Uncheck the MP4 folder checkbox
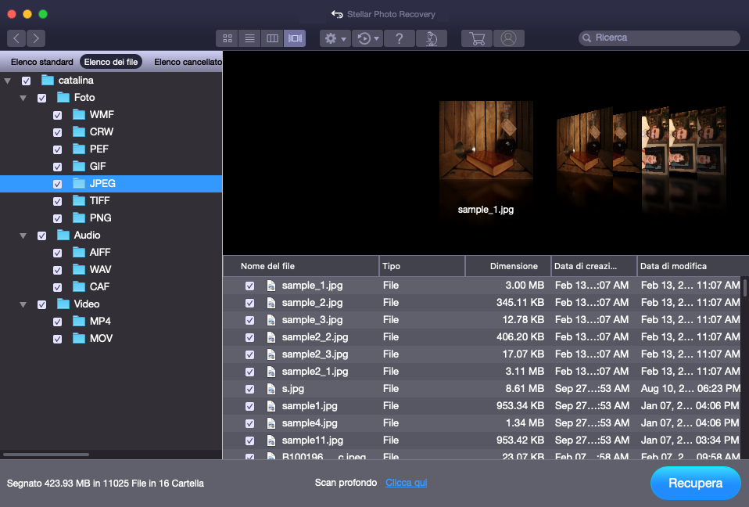 tap(57, 322)
